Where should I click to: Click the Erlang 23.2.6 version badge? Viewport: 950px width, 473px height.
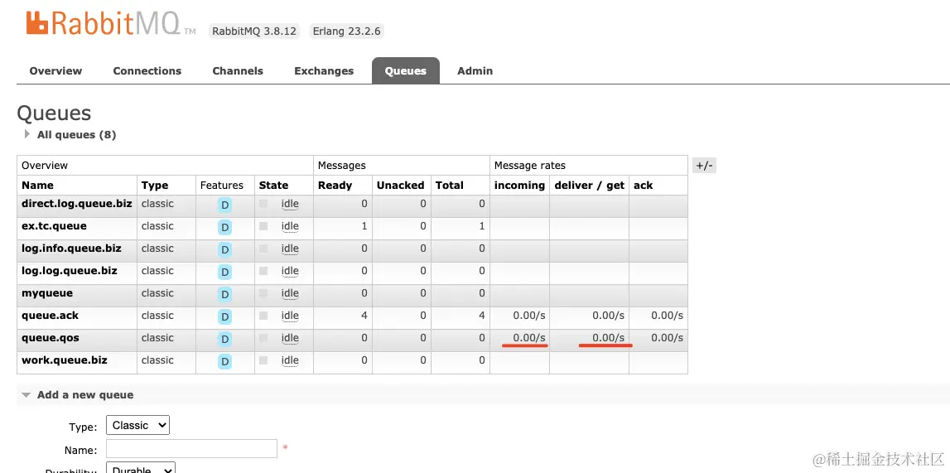click(x=346, y=31)
